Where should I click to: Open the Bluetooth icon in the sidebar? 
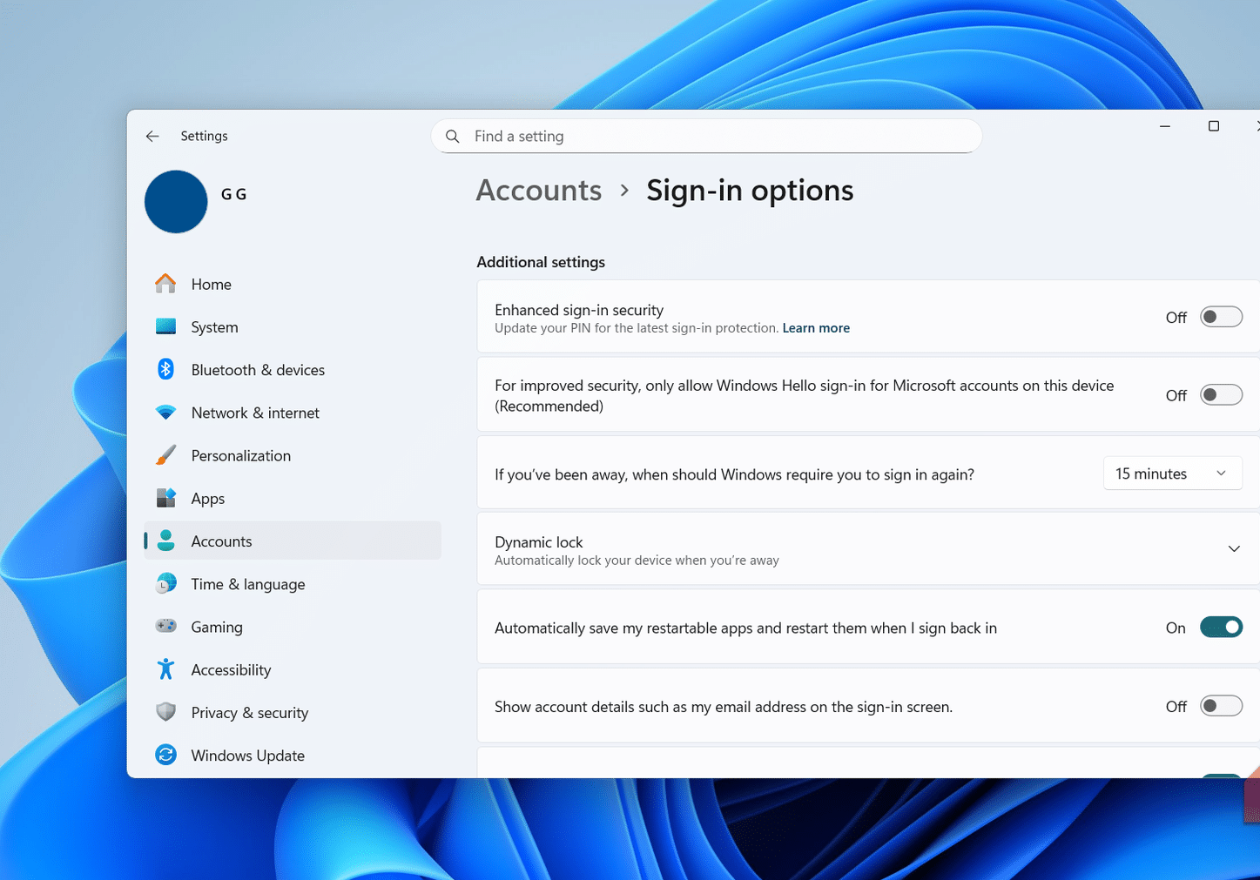pos(165,369)
